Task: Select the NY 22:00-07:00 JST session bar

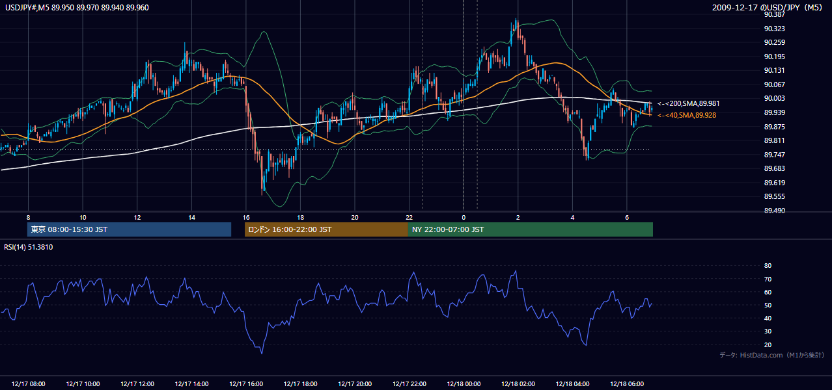Action: pos(531,229)
